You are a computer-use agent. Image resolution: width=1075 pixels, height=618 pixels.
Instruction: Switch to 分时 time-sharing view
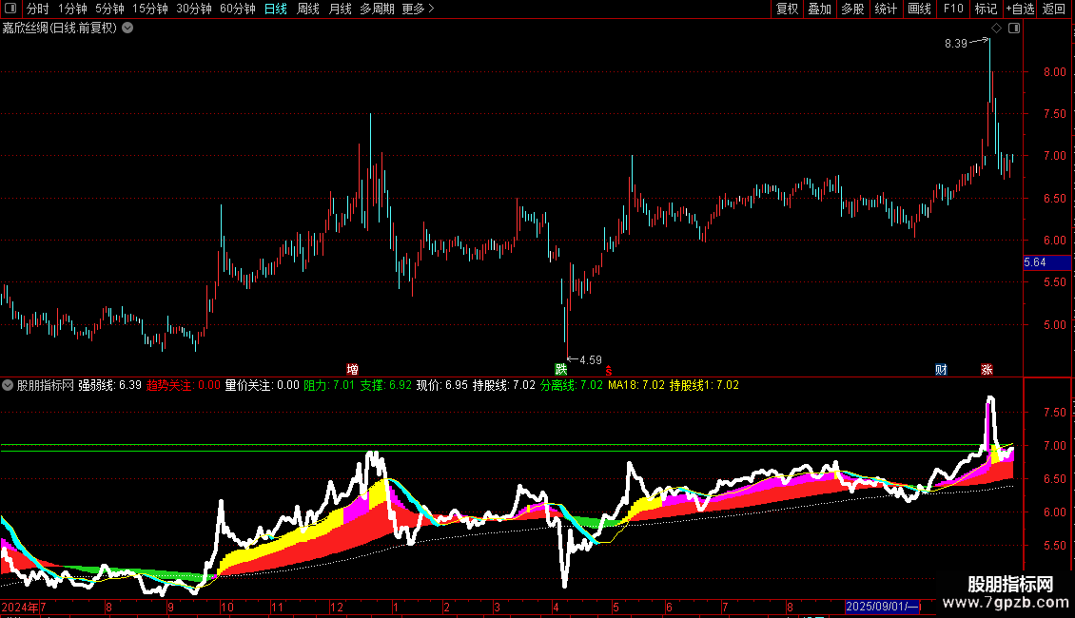click(x=38, y=9)
